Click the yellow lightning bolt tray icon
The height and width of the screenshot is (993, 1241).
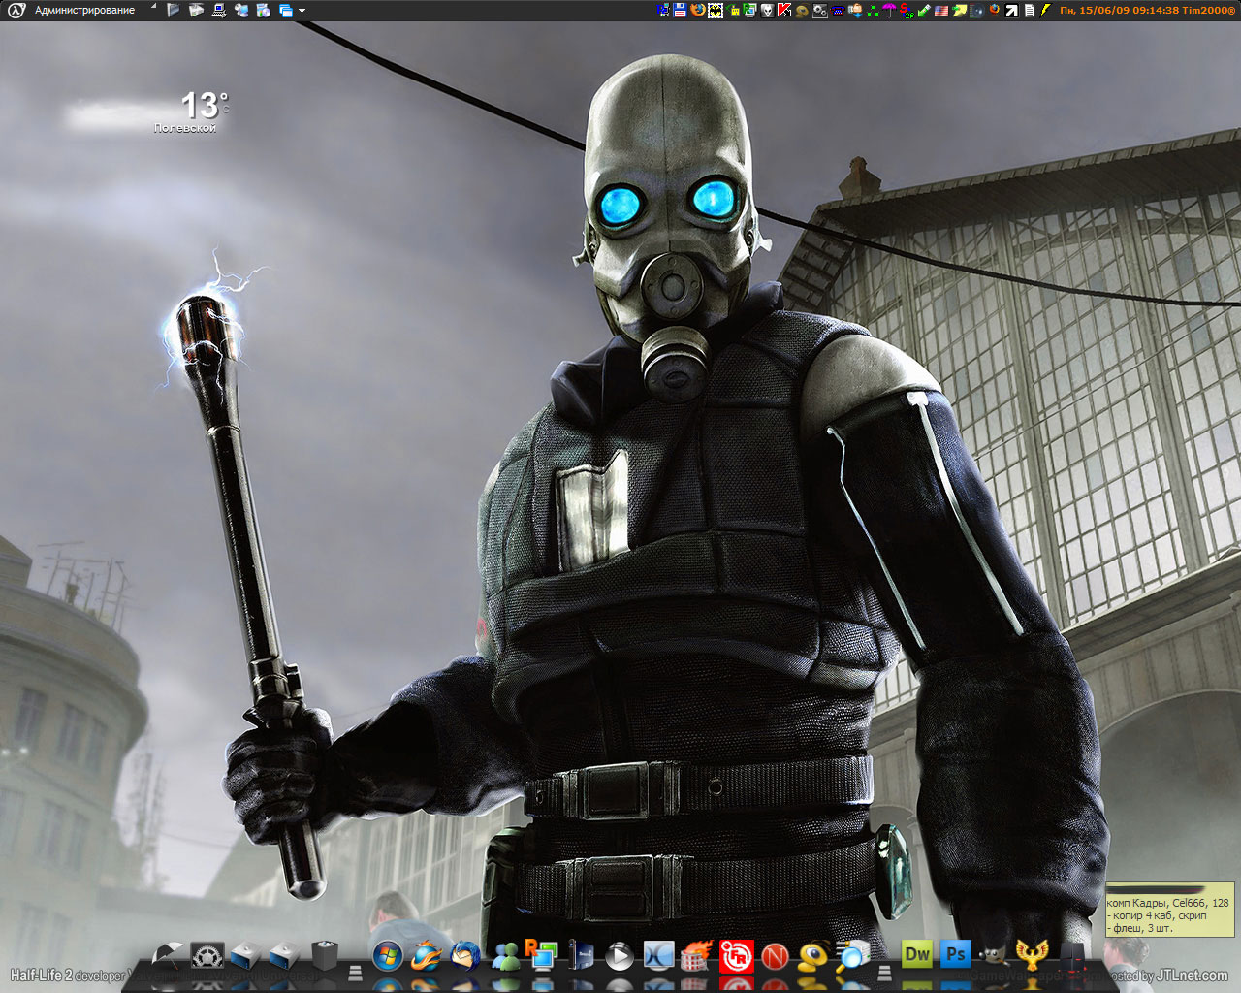1045,10
